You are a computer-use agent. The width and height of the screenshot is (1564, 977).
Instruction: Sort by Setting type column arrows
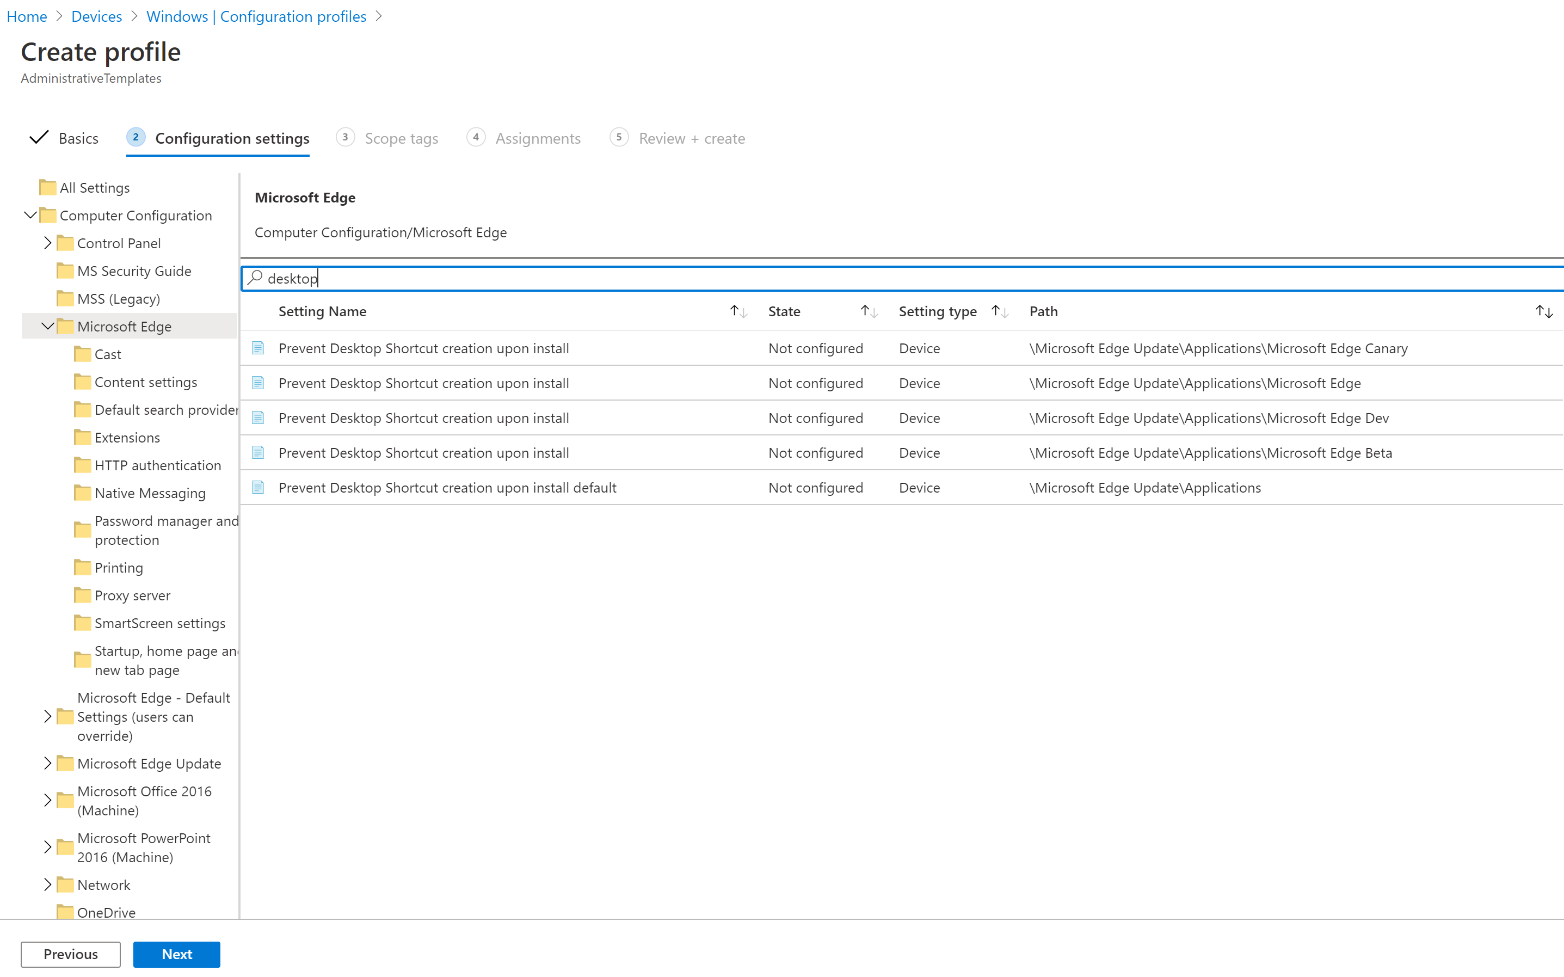coord(999,311)
